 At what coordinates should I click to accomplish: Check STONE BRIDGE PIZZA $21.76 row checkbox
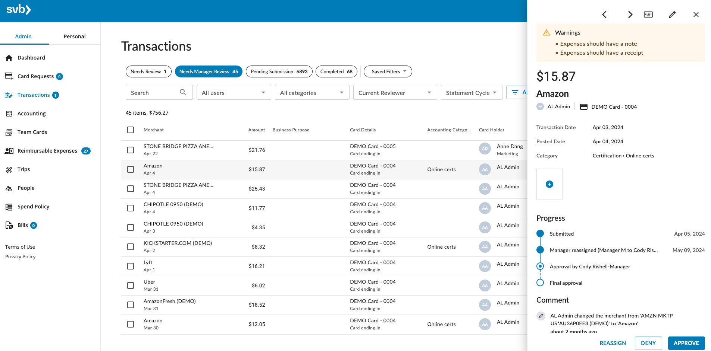[131, 150]
